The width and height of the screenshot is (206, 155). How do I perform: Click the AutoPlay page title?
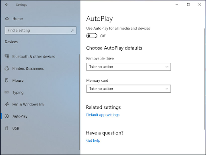coord(99,19)
